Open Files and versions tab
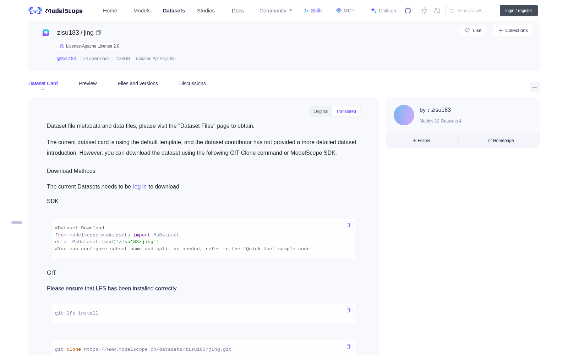The height and width of the screenshot is (355, 568). point(138,83)
